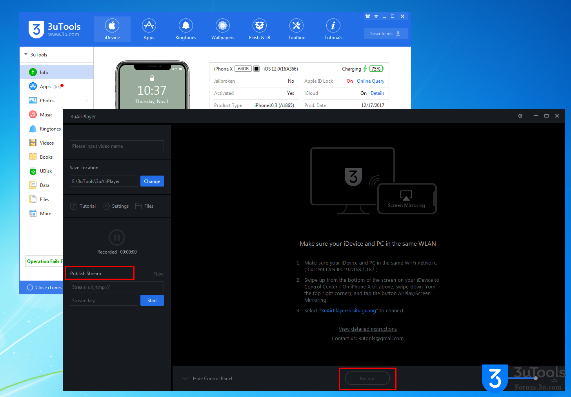The width and height of the screenshot is (571, 397).
Task: Click the 3uTools skin shirt icon
Action: (368, 16)
